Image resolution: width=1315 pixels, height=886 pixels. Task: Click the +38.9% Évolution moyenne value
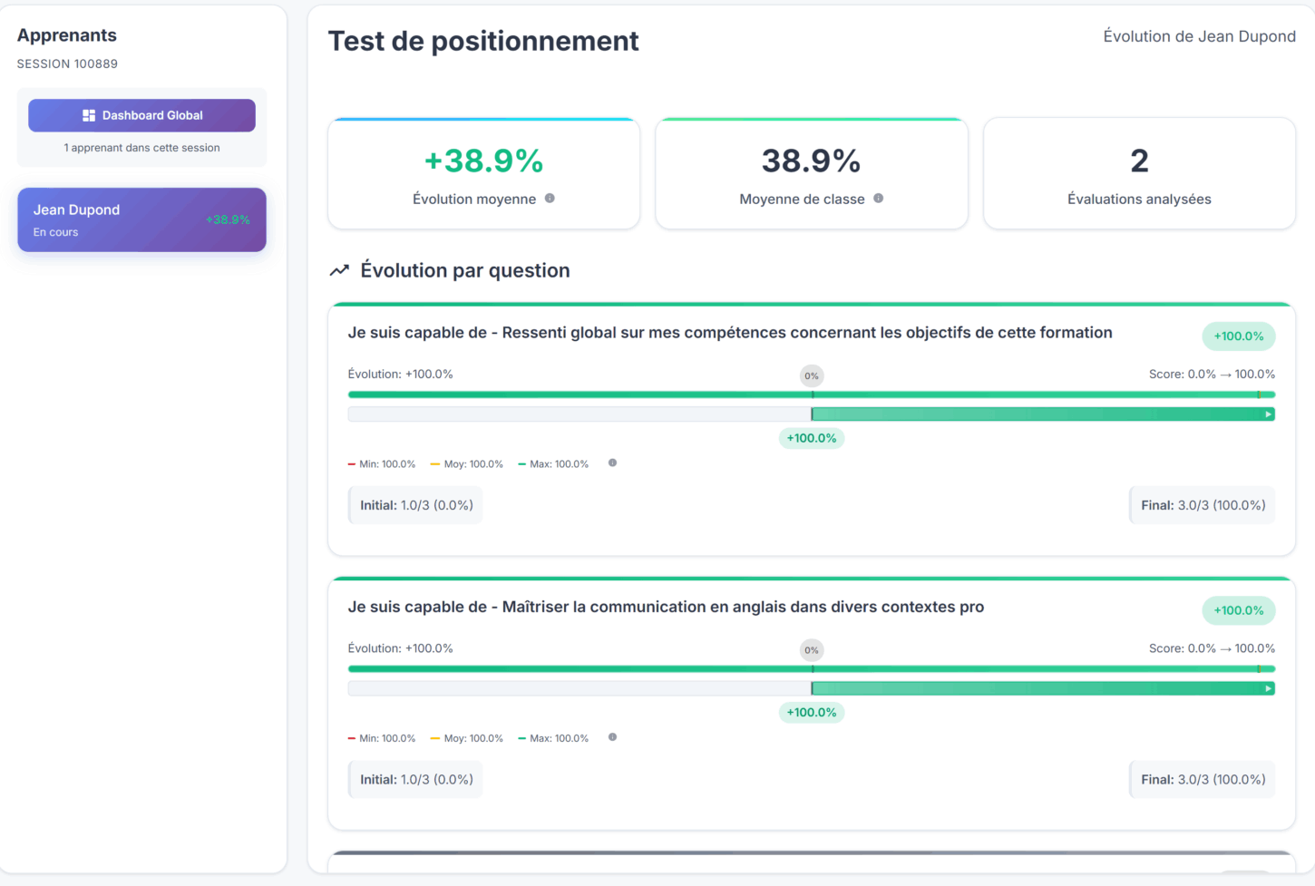[483, 161]
